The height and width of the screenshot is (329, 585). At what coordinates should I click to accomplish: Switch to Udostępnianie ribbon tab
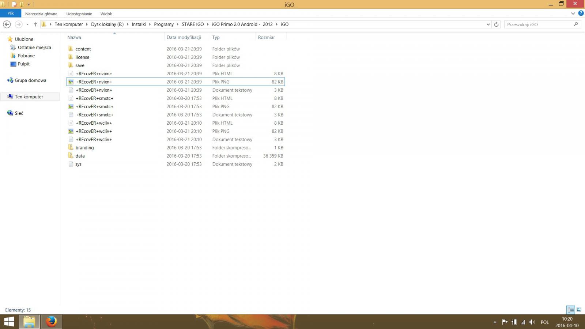(79, 14)
